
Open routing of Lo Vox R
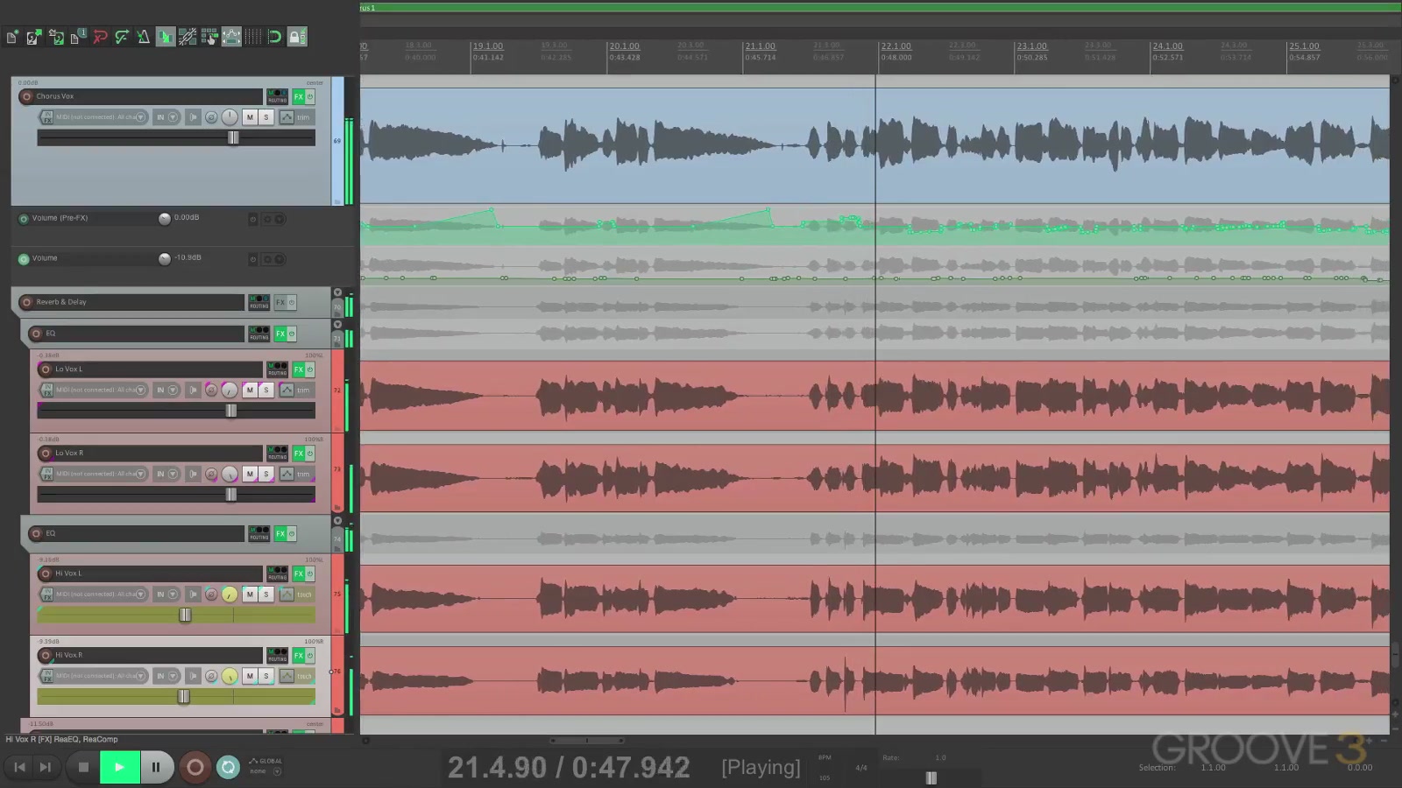[277, 454]
